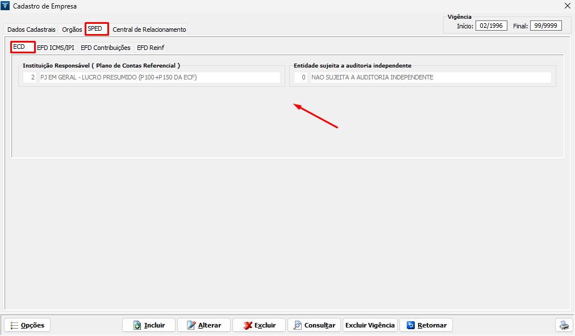Click the Instituição Responsável description field

click(159, 77)
